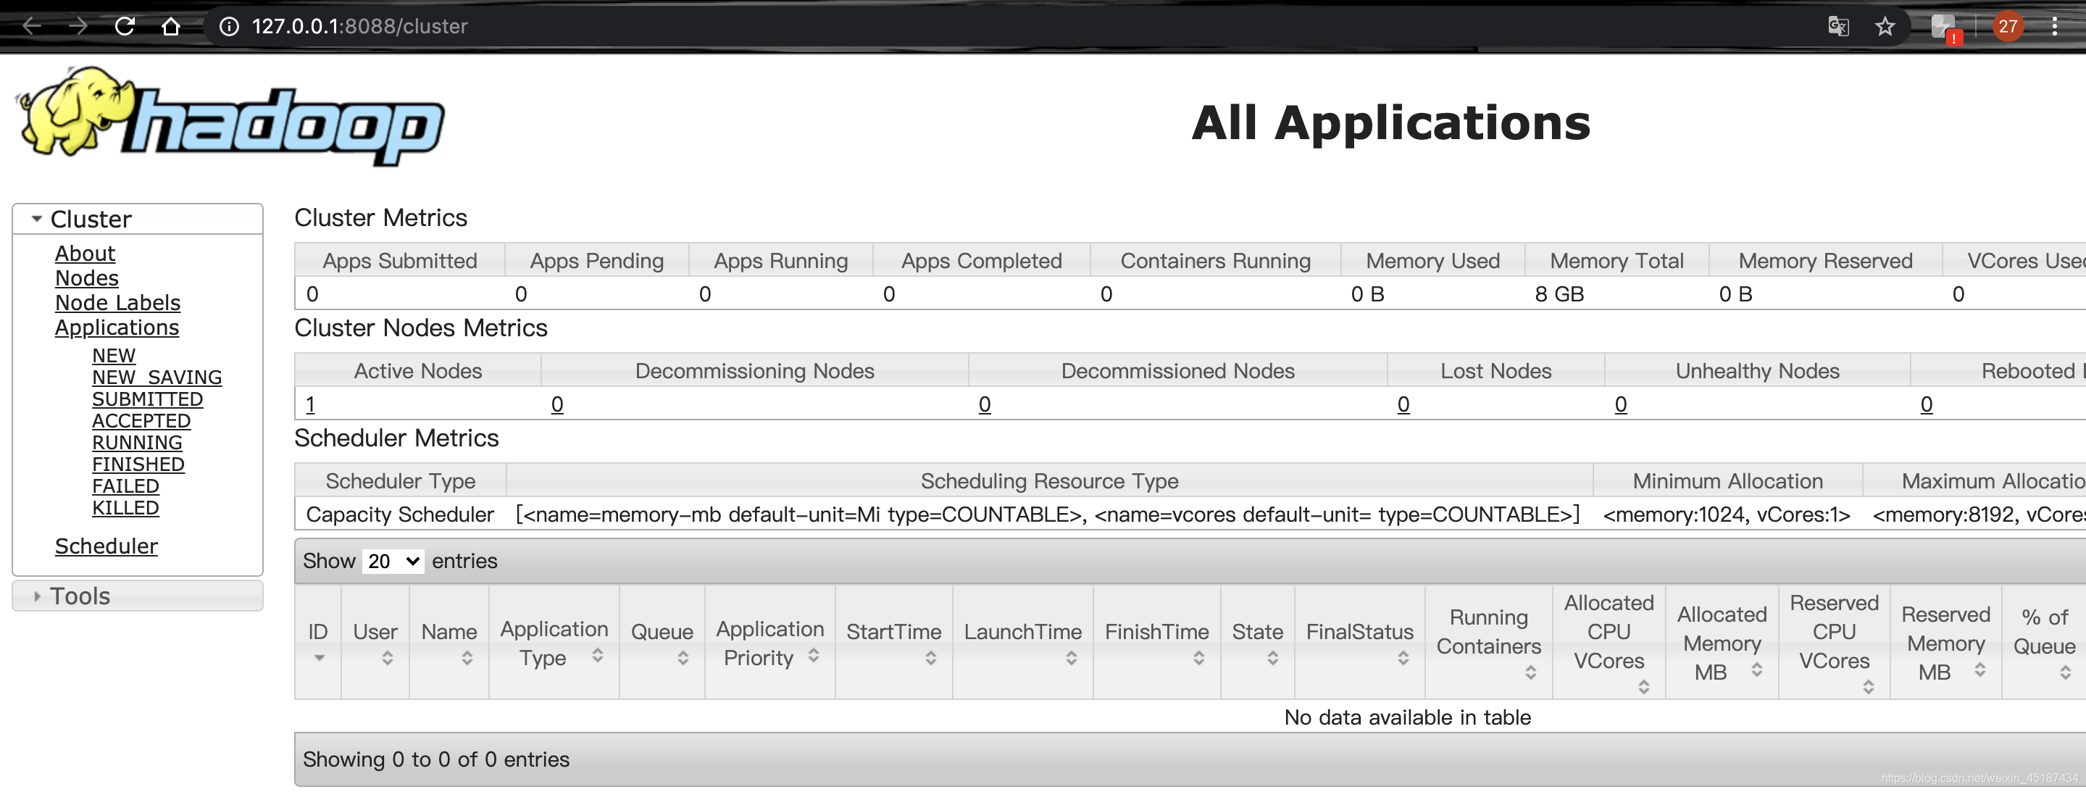Viewport: 2086px width, 792px height.
Task: Open the Node Labels page
Action: [x=117, y=303]
